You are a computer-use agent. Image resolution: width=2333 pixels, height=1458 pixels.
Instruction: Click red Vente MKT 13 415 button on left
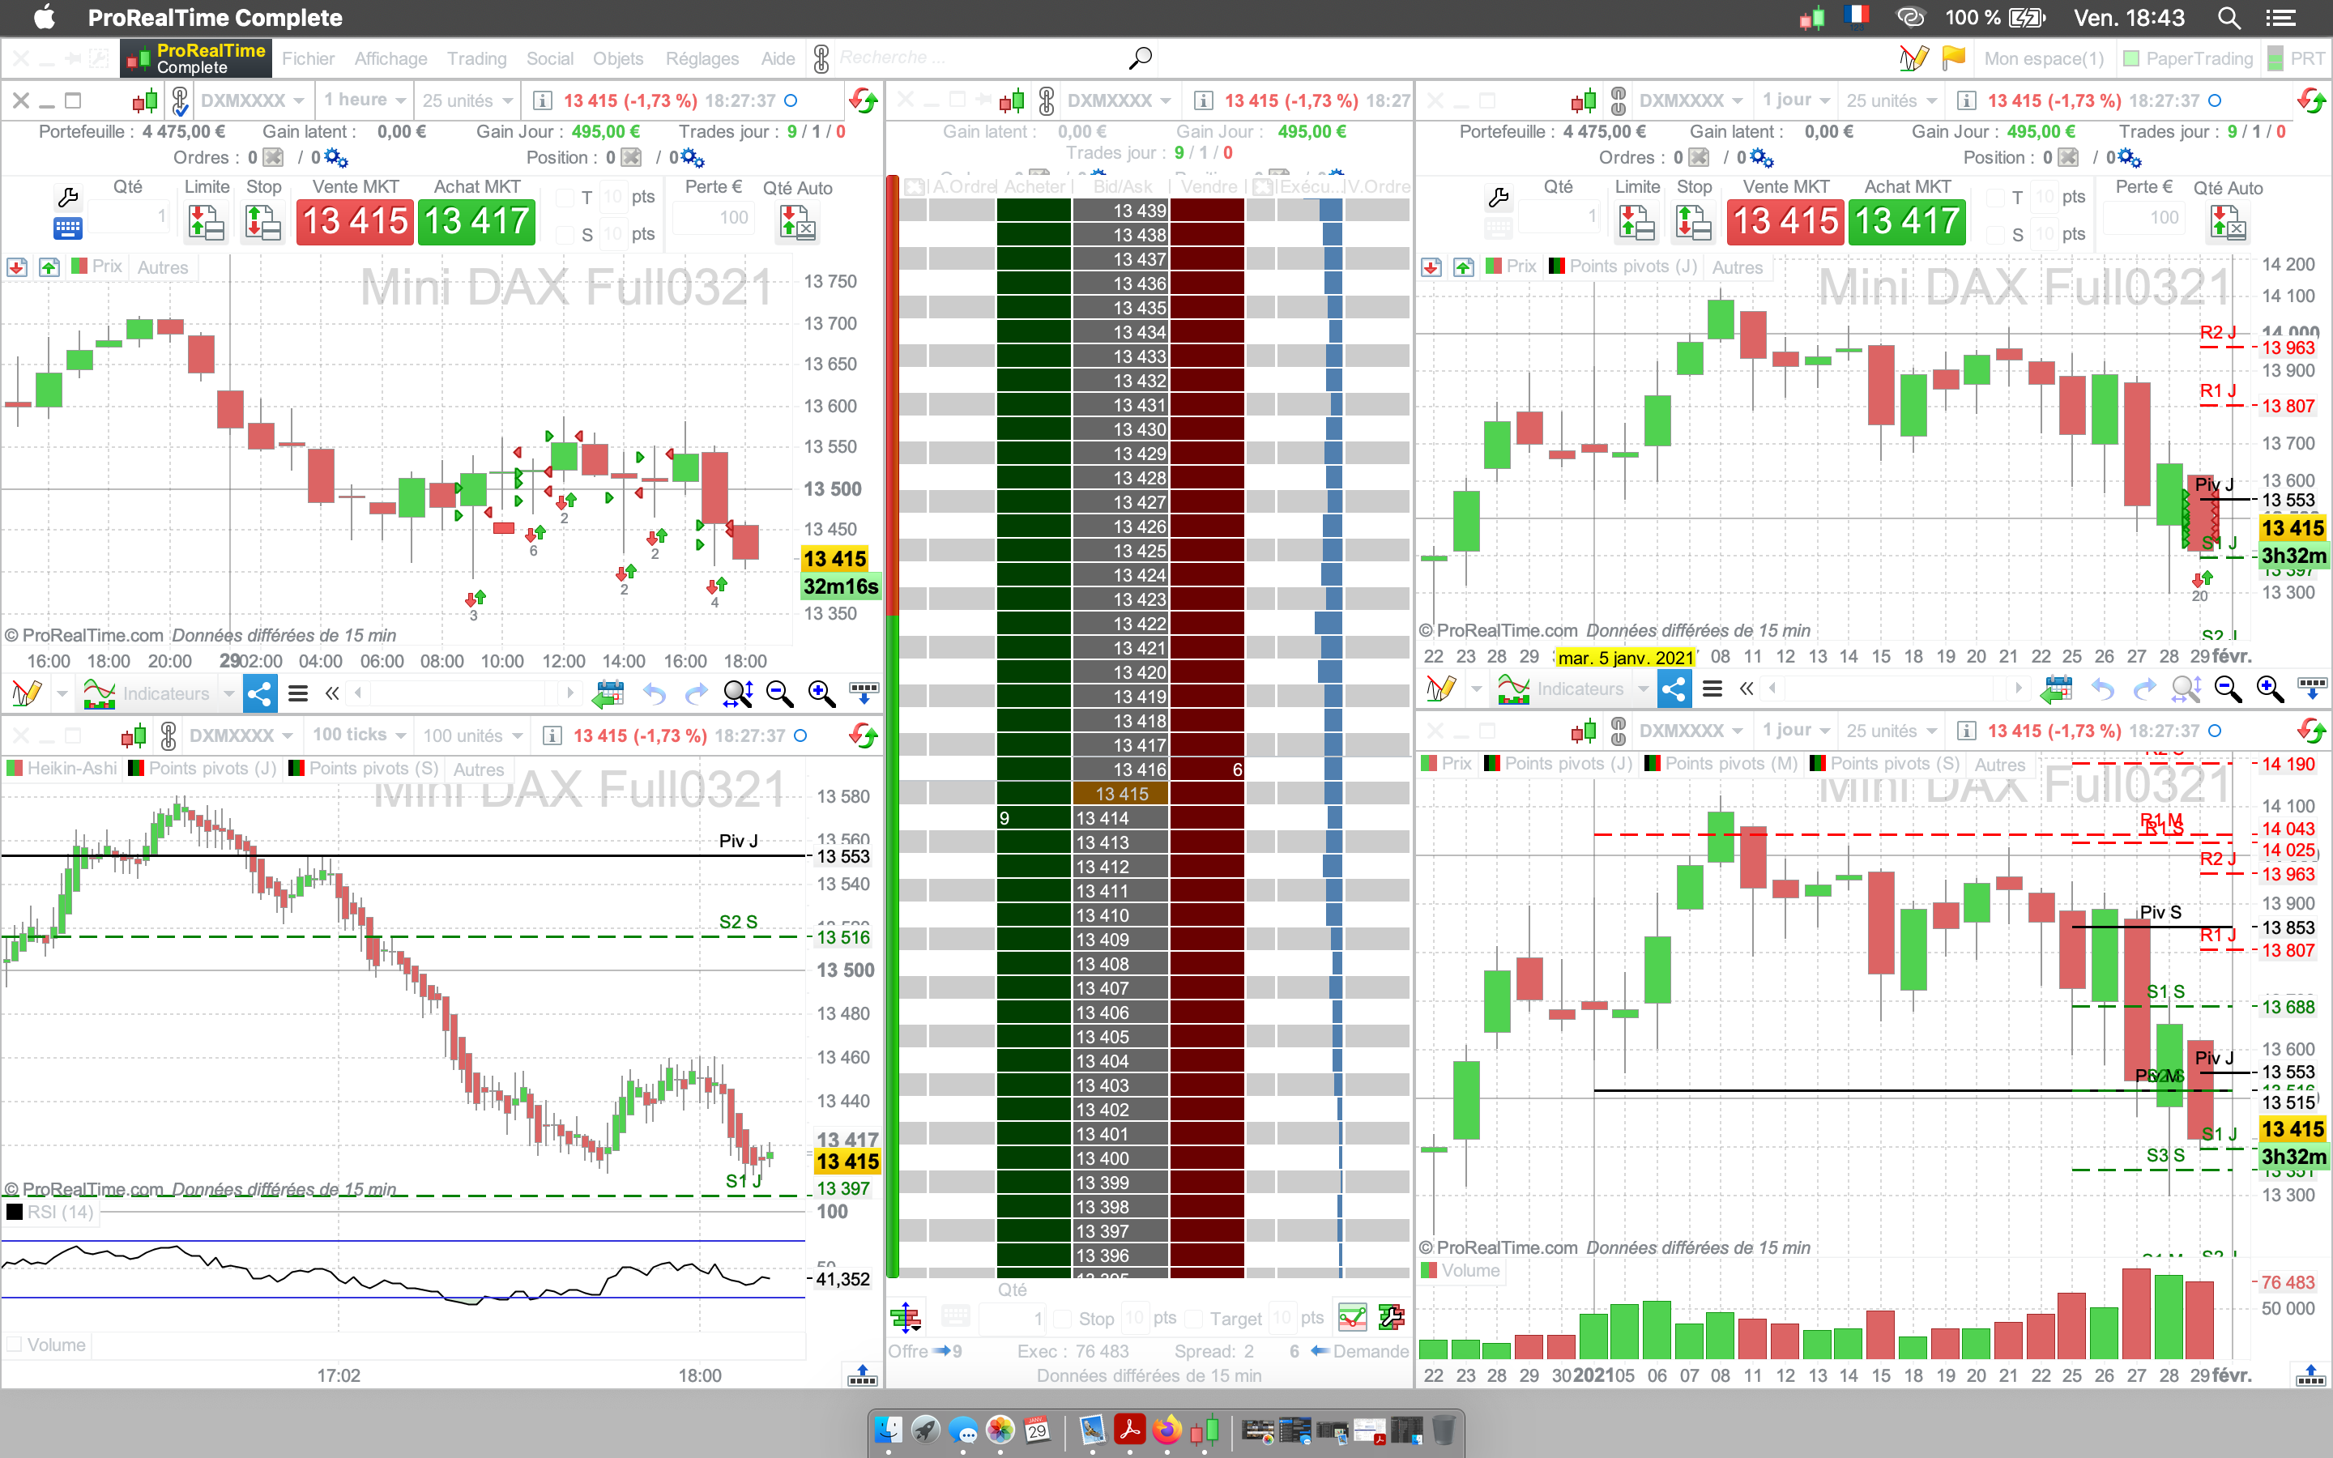(x=355, y=222)
